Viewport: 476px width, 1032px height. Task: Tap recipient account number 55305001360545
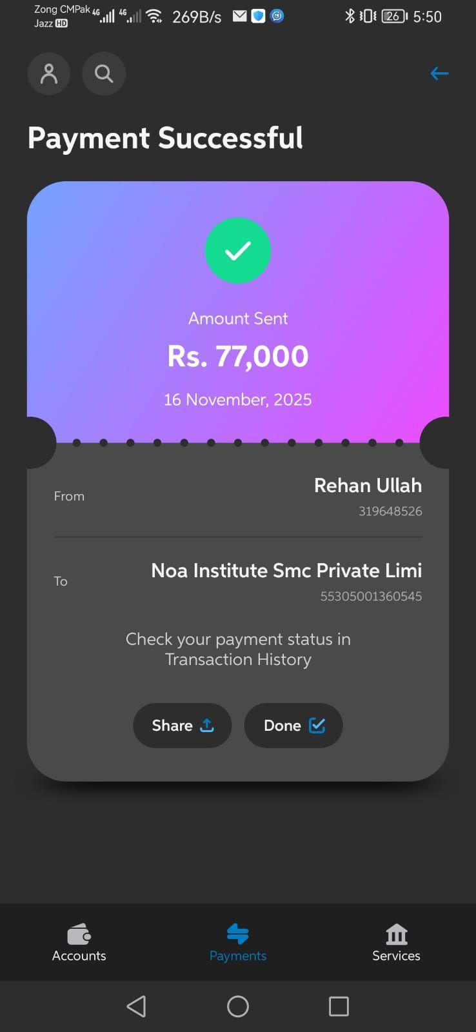coord(371,596)
